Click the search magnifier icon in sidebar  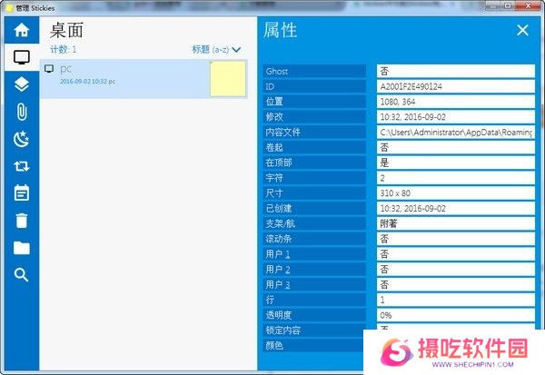coord(22,275)
